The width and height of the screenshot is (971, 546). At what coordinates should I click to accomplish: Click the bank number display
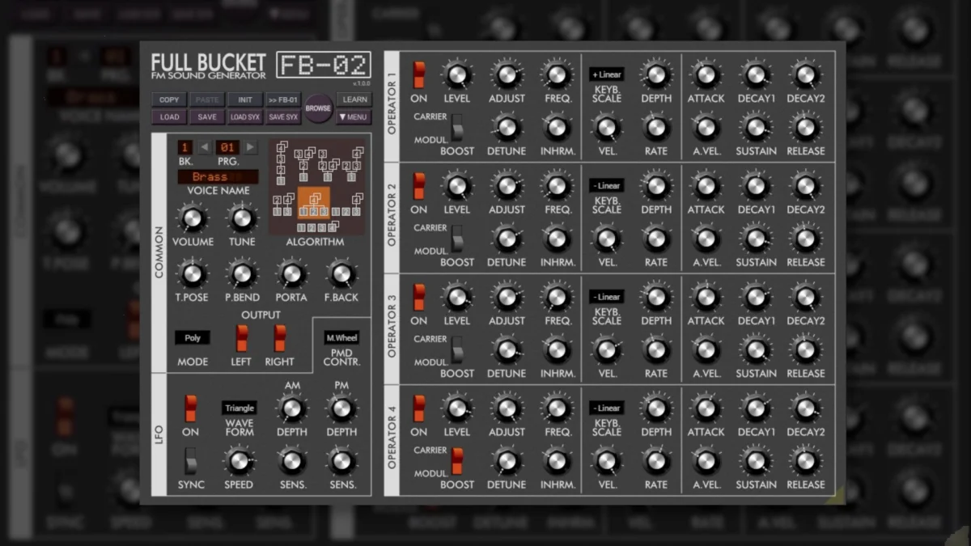point(185,147)
